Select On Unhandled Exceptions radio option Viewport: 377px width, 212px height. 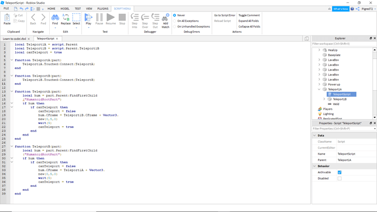pyautogui.click(x=174, y=26)
